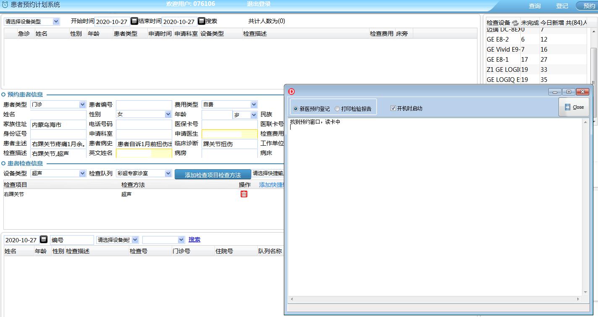The image size is (598, 317).
Task: Open the 结束时间 calendar picker icon
Action: click(201, 21)
